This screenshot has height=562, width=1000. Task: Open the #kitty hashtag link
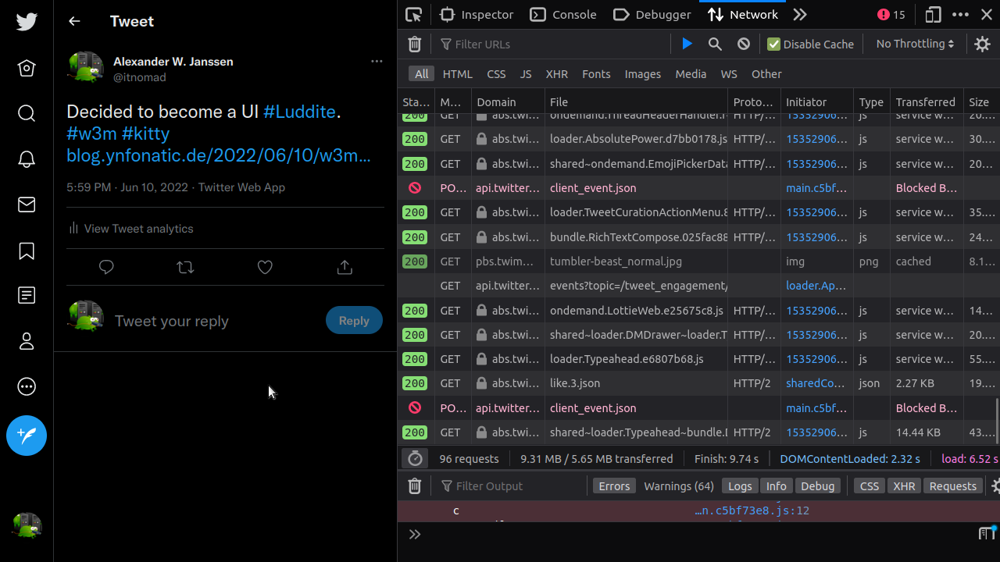(x=145, y=133)
